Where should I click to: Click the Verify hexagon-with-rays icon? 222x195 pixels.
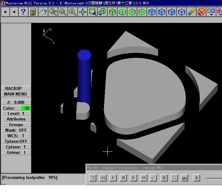coord(164,178)
